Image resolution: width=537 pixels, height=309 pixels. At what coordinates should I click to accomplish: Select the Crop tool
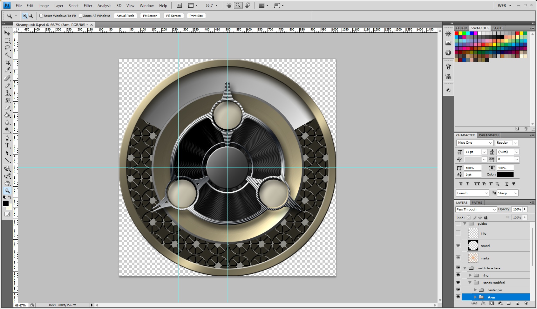coord(7,62)
